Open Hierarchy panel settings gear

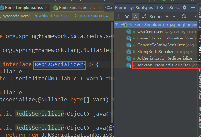(x=185, y=7)
